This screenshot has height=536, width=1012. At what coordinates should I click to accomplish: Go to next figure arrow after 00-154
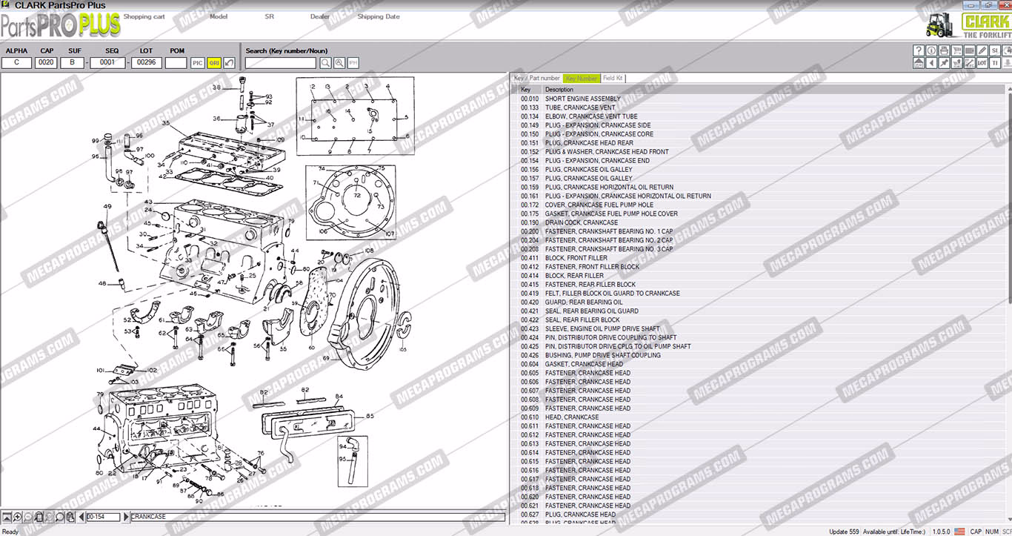coord(126,517)
